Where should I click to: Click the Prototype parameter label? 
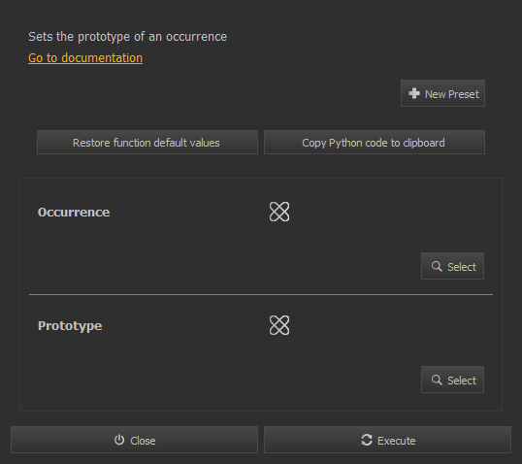pyautogui.click(x=70, y=326)
